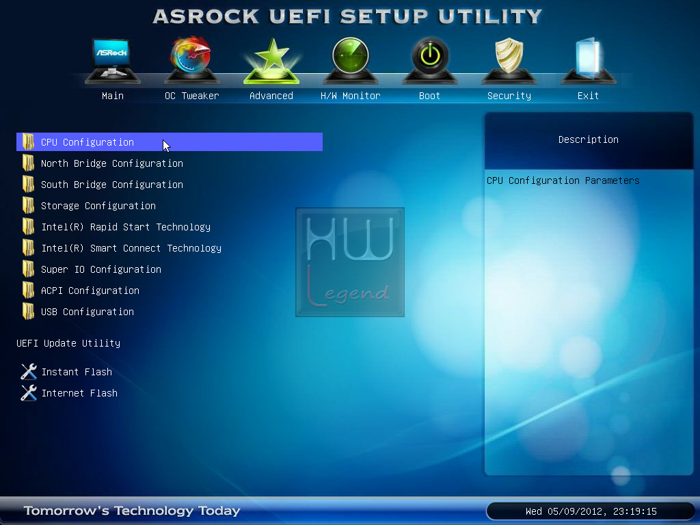
Task: Open USB Configuration submenu
Action: click(x=87, y=312)
